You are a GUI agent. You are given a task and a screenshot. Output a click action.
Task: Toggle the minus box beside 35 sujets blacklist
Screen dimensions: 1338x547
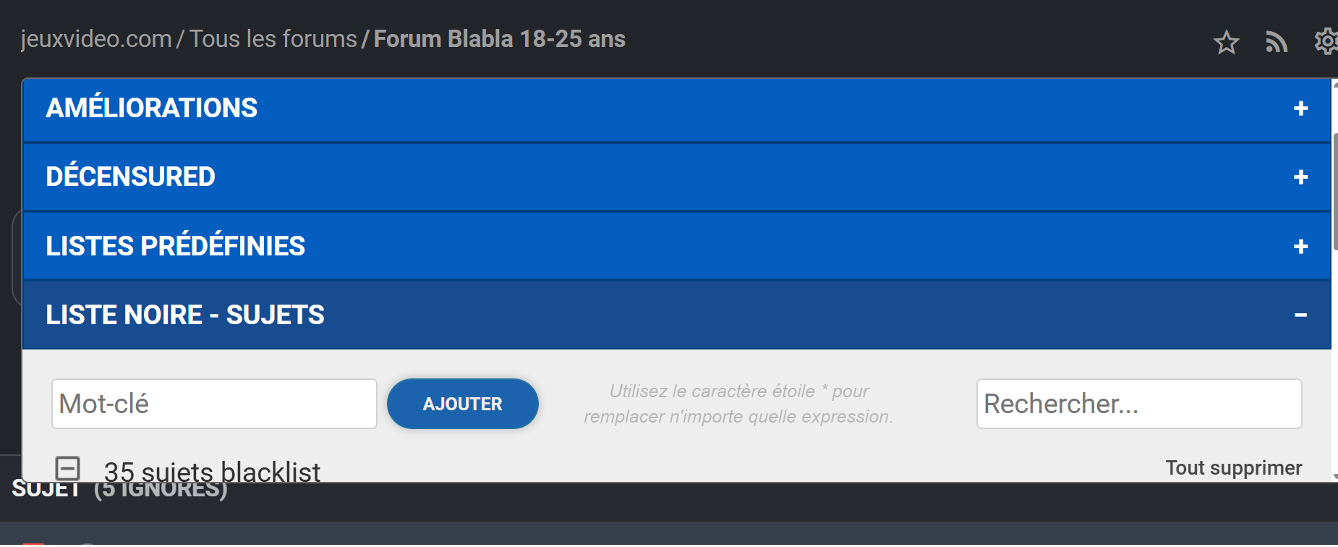[68, 468]
